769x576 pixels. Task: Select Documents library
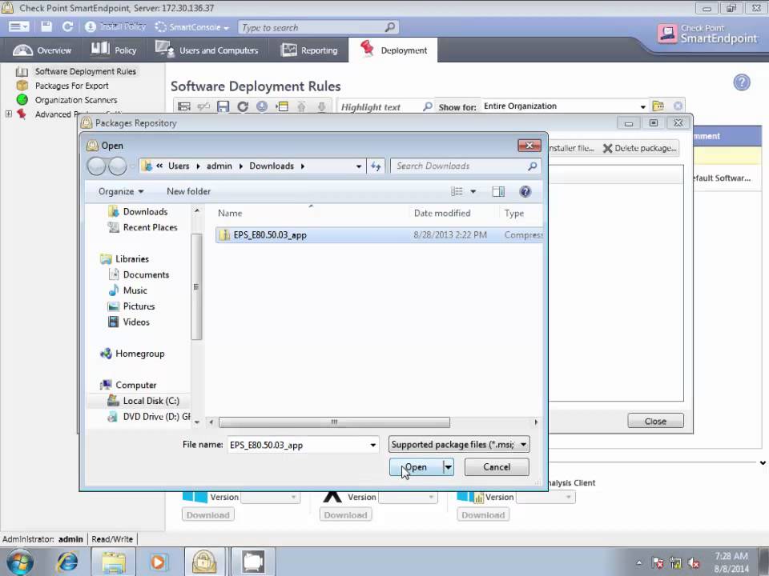tap(146, 274)
